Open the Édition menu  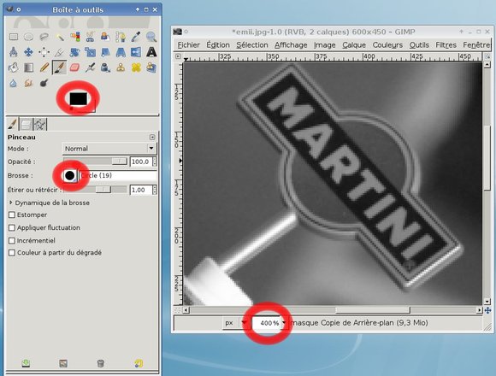click(218, 45)
